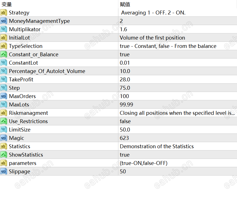Click the integer icon beside Magic
Image resolution: width=237 pixels, height=214 pixels.
pos(4,138)
